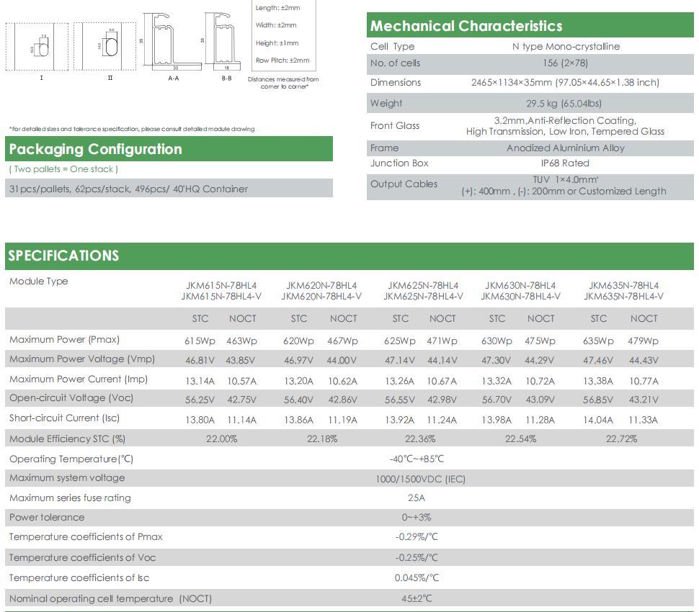Click the 'IP68 Rated' junction box value
Screen dimensions: 699x612
coord(565,163)
